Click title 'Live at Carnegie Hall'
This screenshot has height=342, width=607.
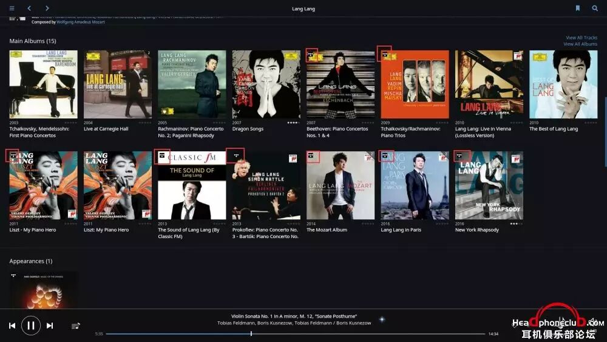(x=106, y=129)
